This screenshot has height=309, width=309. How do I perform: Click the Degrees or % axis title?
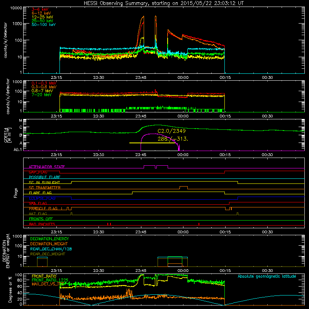[10, 289]
